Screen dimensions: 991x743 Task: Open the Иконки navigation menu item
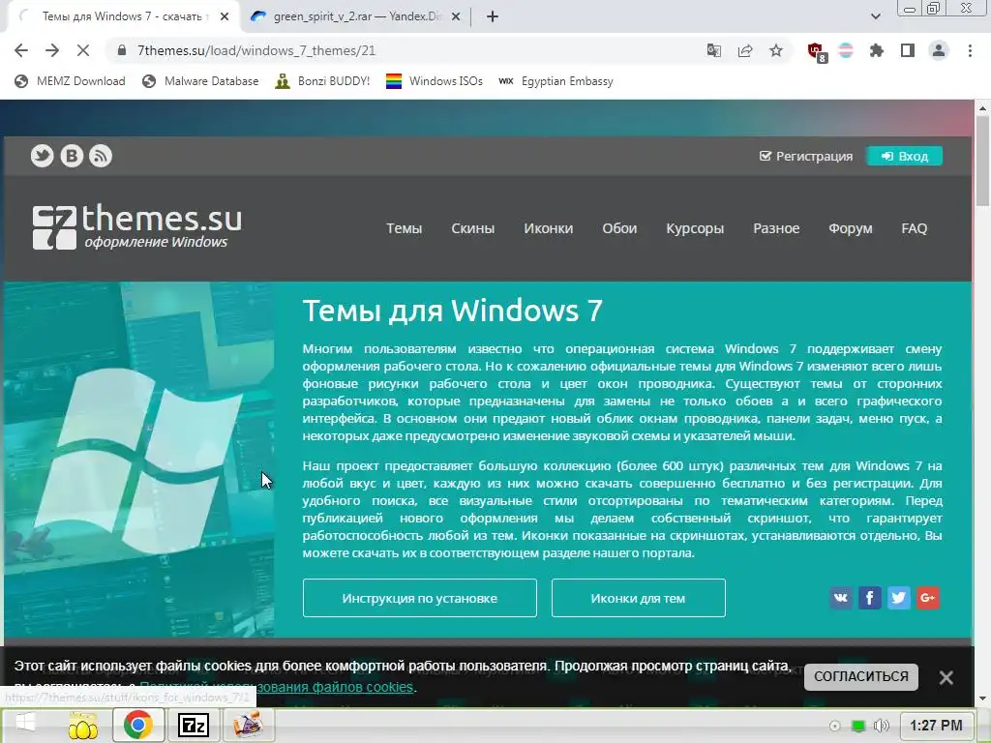tap(548, 228)
